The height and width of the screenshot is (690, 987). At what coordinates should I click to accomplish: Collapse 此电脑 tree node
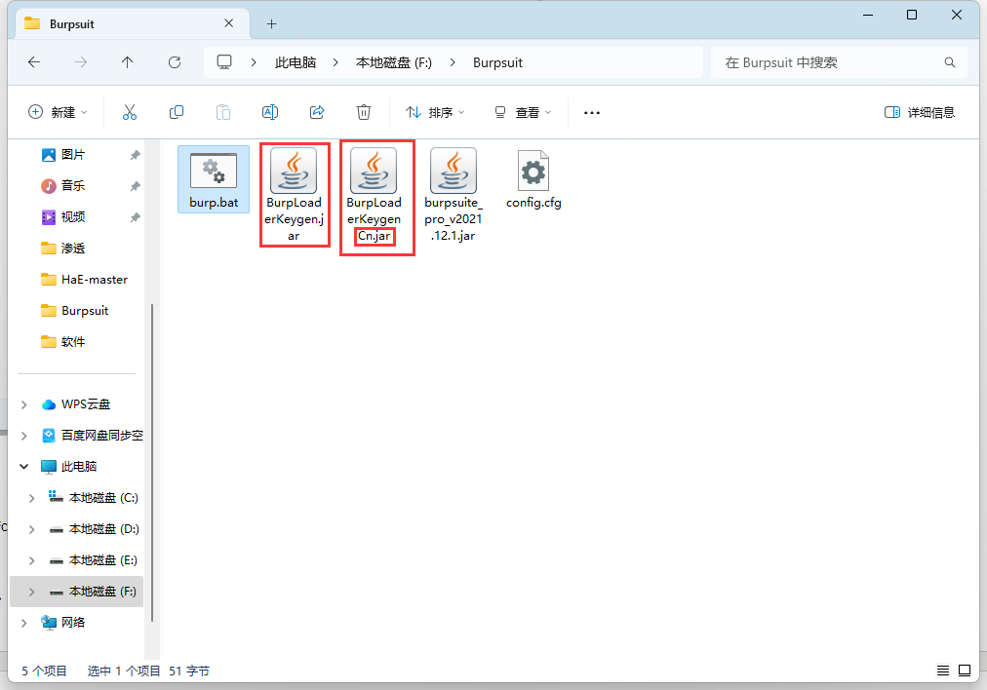click(24, 467)
